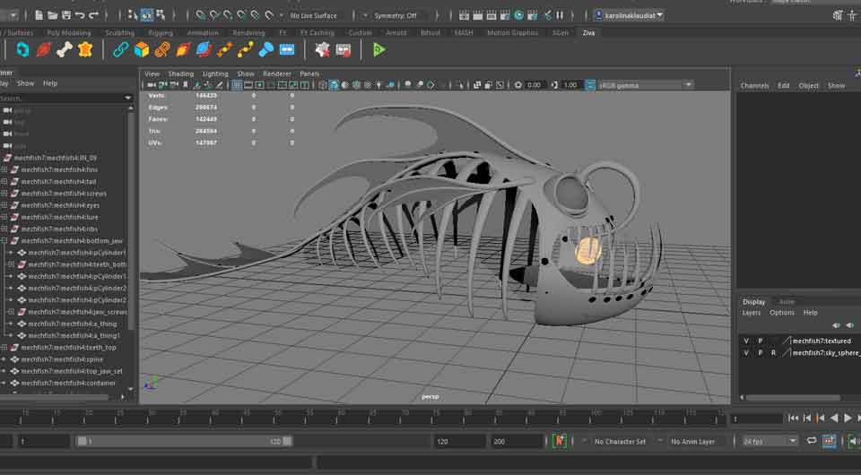The height and width of the screenshot is (475, 861).
Task: Click the orange dotted line-of-action shelf icon
Action: [x=224, y=50]
